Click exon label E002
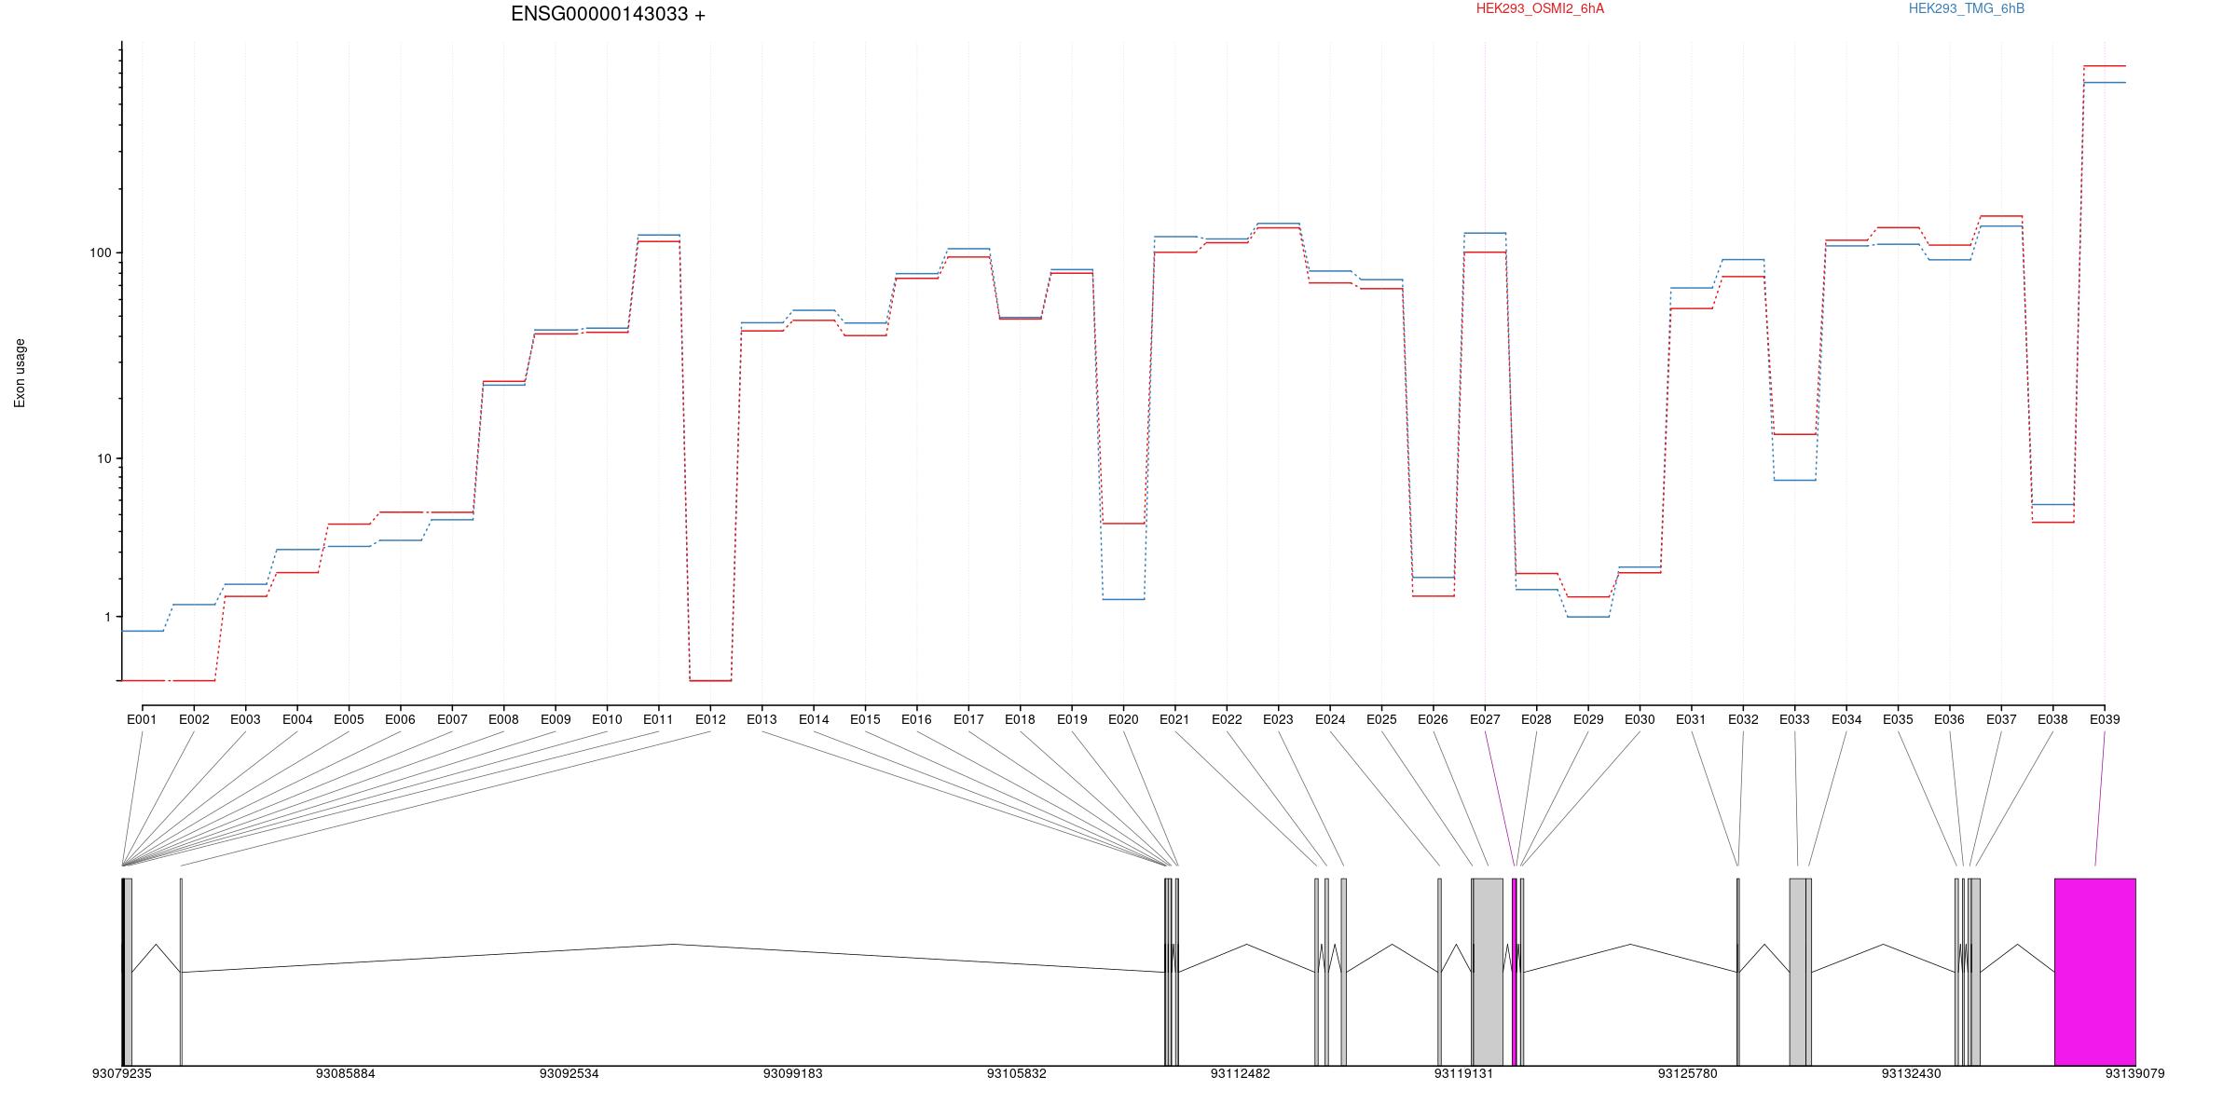 pos(194,719)
